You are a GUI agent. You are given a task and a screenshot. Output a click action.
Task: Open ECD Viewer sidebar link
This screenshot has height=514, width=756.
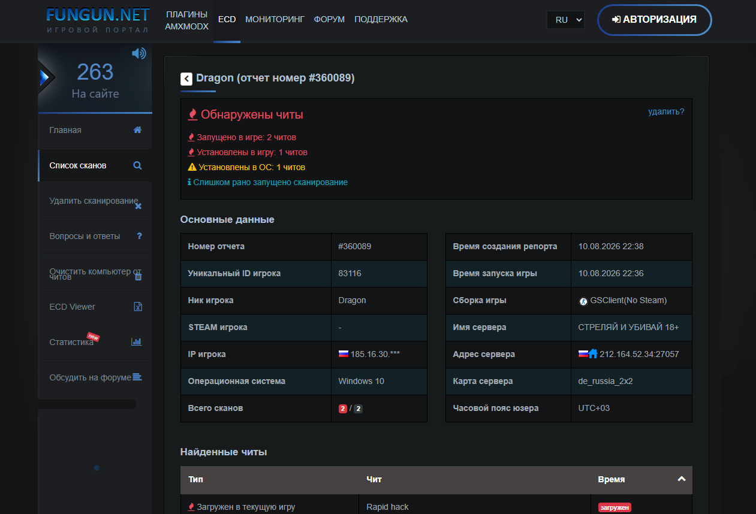tap(95, 307)
